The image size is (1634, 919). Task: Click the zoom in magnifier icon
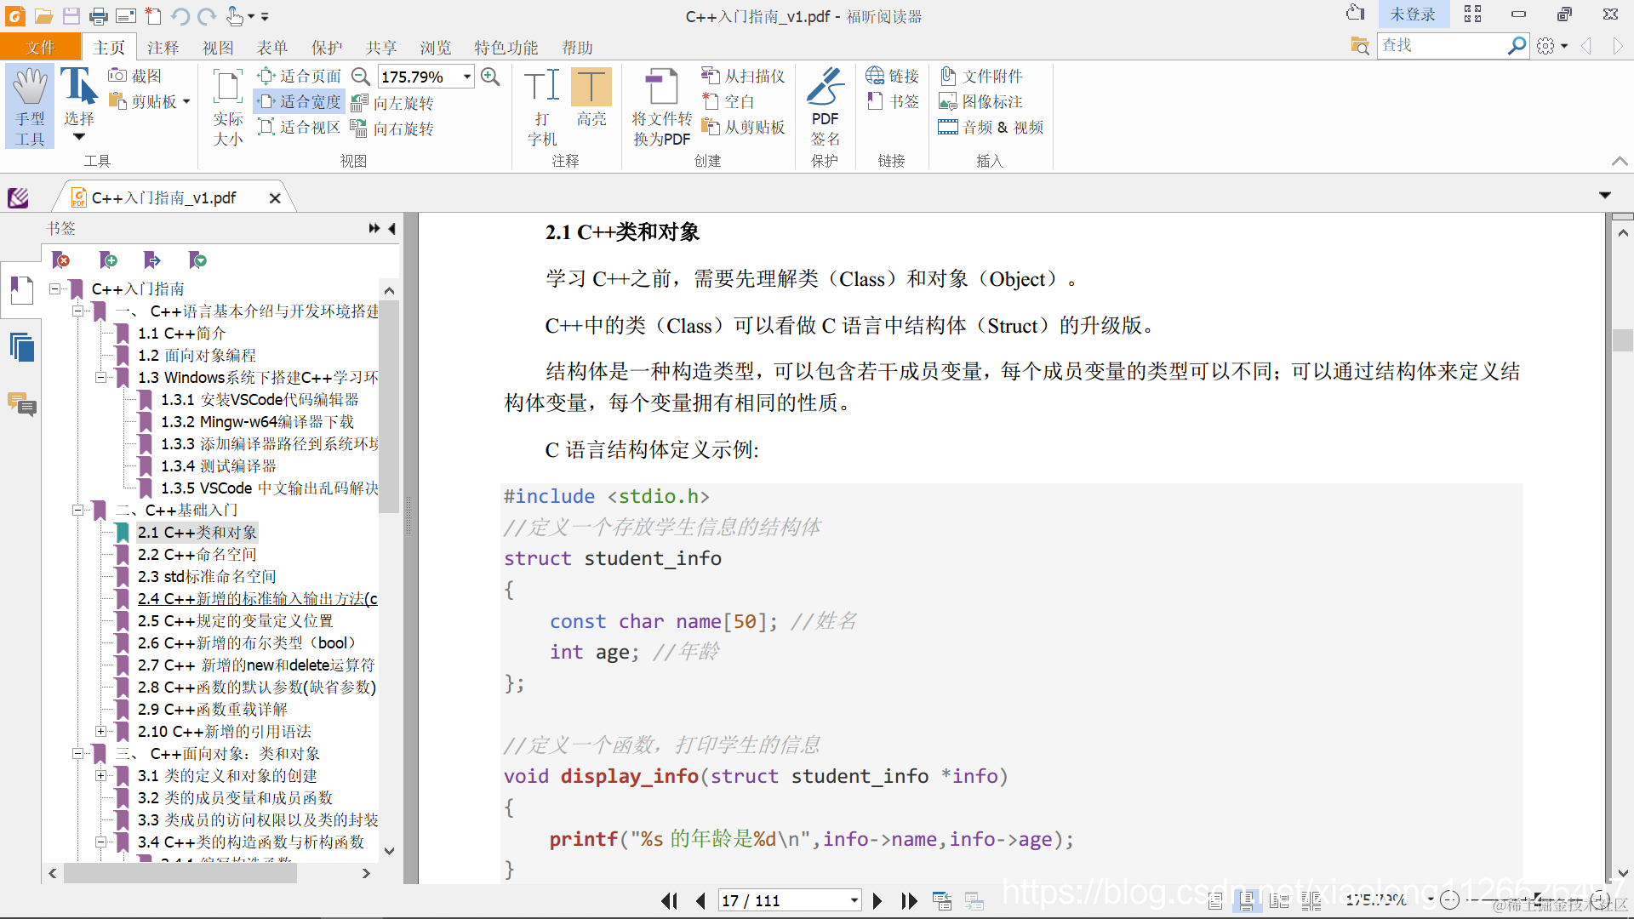point(490,77)
